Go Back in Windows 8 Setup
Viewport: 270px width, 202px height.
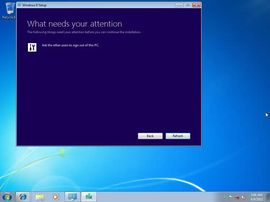pyautogui.click(x=150, y=136)
